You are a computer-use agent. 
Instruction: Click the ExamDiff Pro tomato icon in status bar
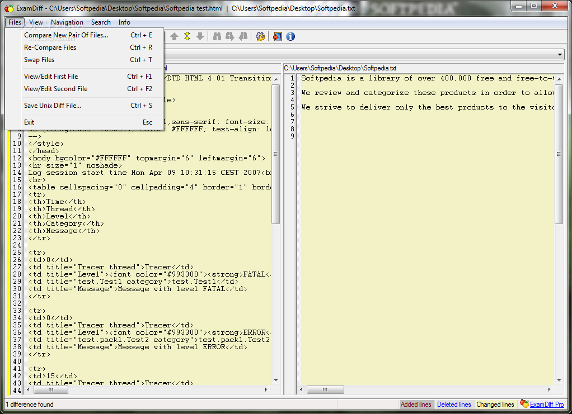click(x=524, y=403)
